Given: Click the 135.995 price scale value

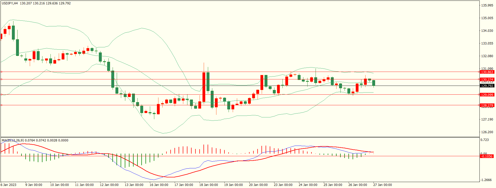Looking at the screenshot, I should click(x=487, y=5).
